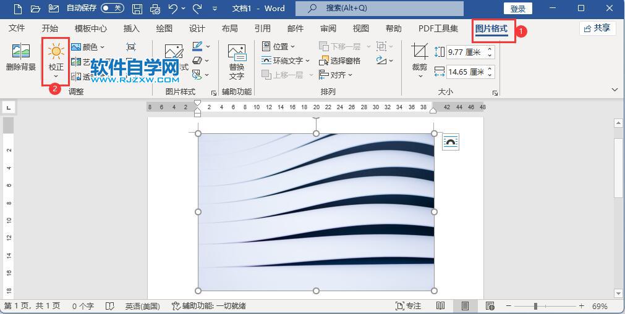Image resolution: width=625 pixels, height=314 pixels.
Task: Click the tab stop selector left of ruler
Action: tap(9, 107)
